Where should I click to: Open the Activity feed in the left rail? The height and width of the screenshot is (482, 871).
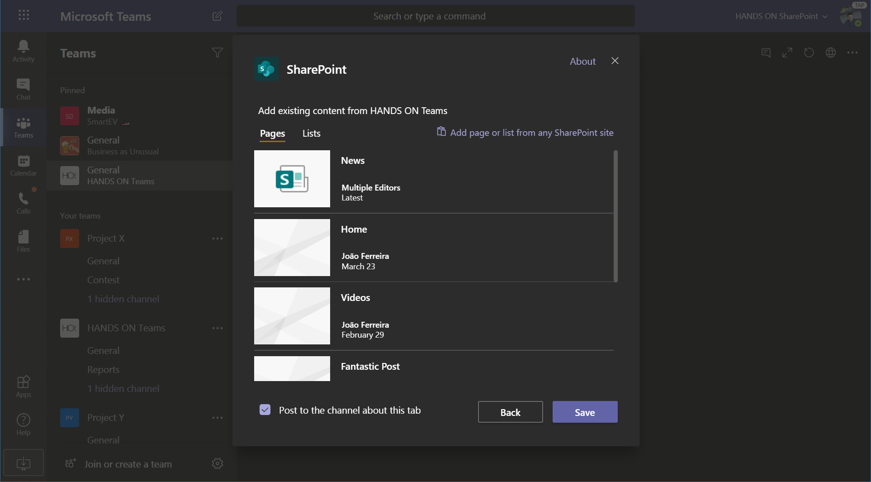(x=23, y=50)
